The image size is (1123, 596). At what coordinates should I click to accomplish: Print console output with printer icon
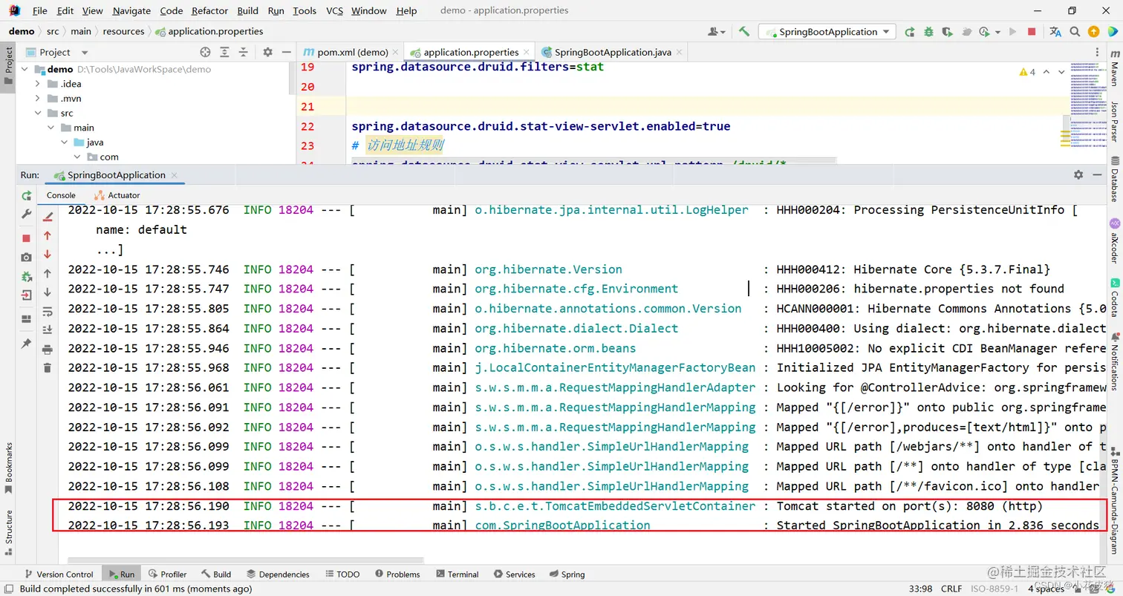pyautogui.click(x=48, y=349)
